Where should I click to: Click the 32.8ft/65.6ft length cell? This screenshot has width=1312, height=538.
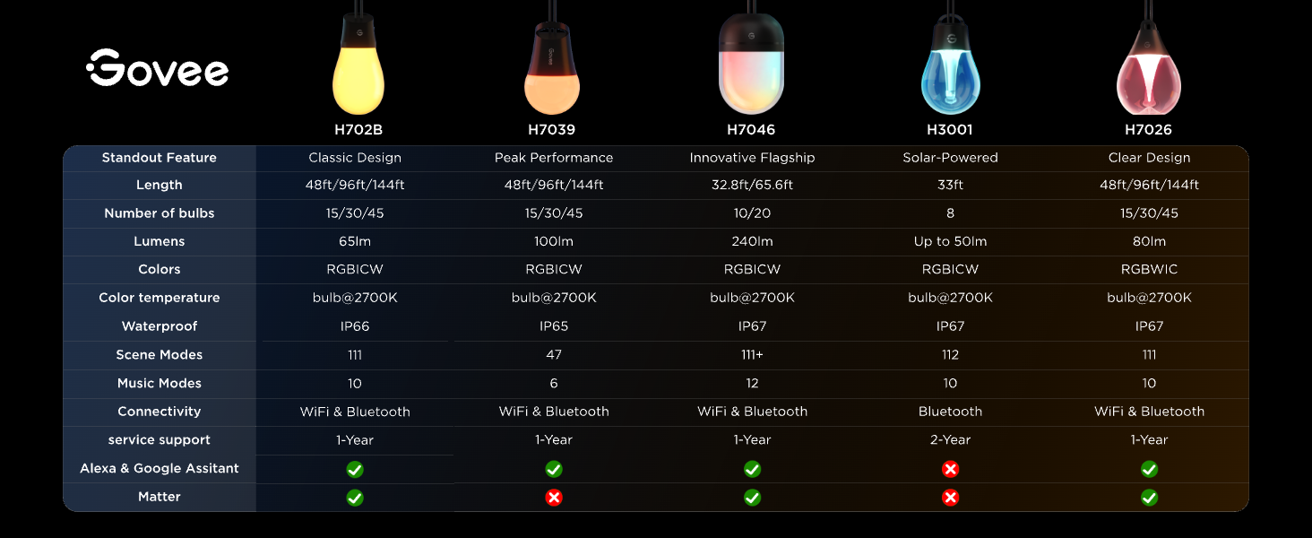[752, 185]
